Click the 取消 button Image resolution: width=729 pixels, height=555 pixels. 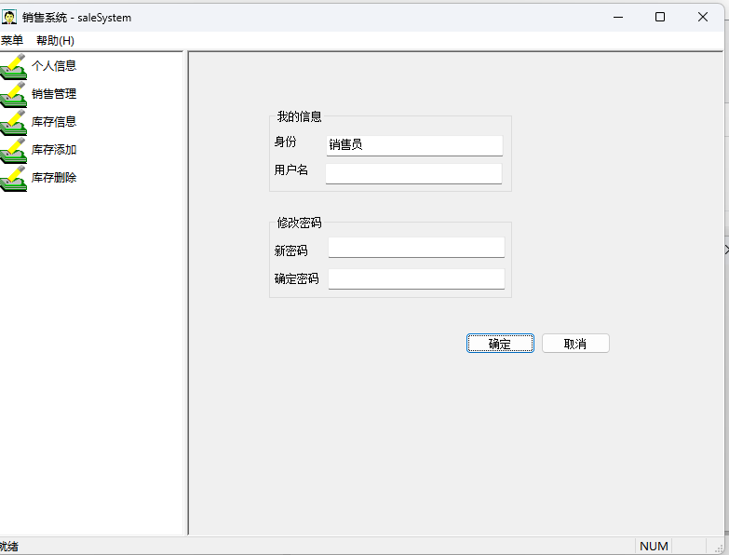point(575,344)
